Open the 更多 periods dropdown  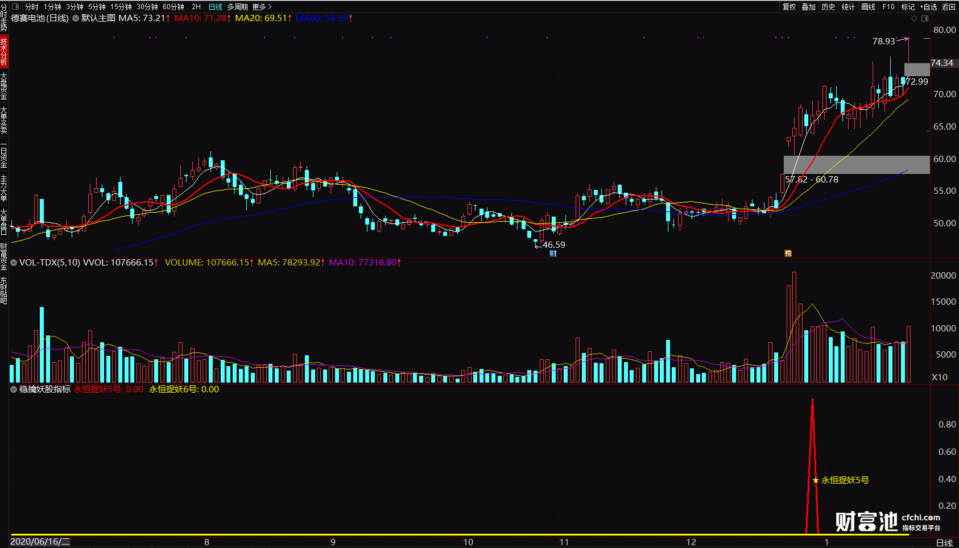click(262, 7)
